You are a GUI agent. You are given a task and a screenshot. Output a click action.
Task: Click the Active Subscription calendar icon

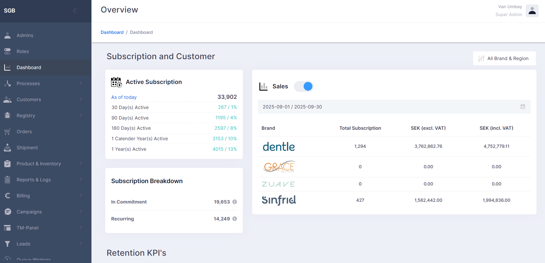click(117, 82)
